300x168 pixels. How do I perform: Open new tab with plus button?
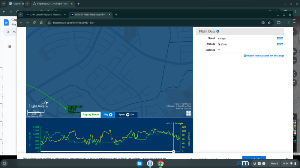click(x=116, y=15)
